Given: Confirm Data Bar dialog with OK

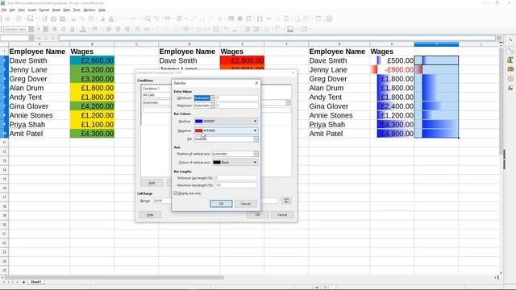Looking at the screenshot, I should 221,204.
